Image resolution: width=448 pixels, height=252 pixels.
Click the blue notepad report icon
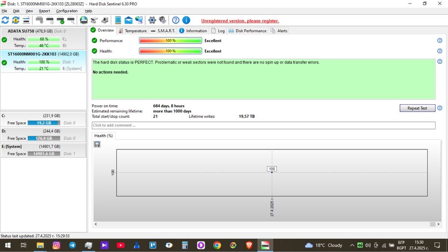[x=118, y=20]
